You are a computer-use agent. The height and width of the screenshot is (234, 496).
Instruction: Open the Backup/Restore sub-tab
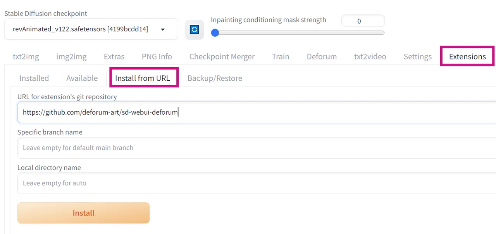(215, 78)
